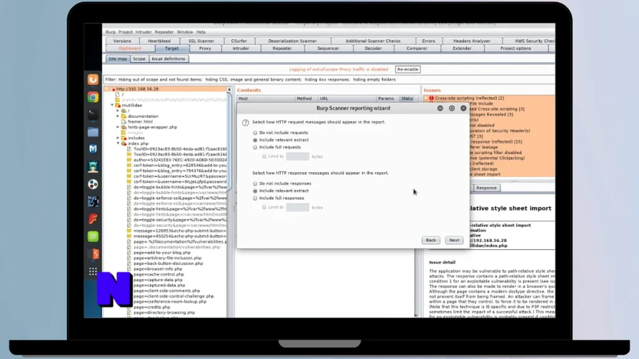Select page=cache-control.php entry
Viewport: 639px width, 359px height.
(x=159, y=275)
